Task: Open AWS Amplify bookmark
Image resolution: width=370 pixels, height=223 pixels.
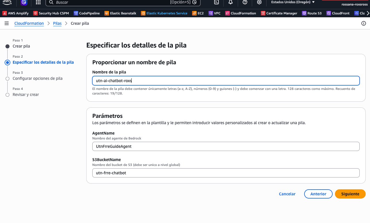Action: [16, 13]
